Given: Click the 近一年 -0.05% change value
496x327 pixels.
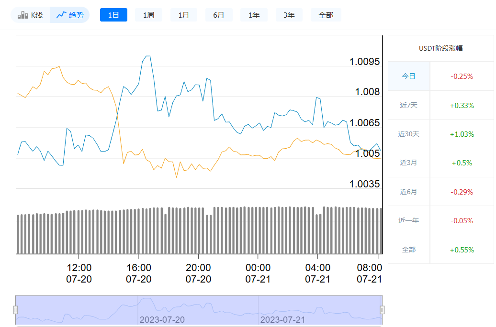Looking at the screenshot, I should point(461,220).
